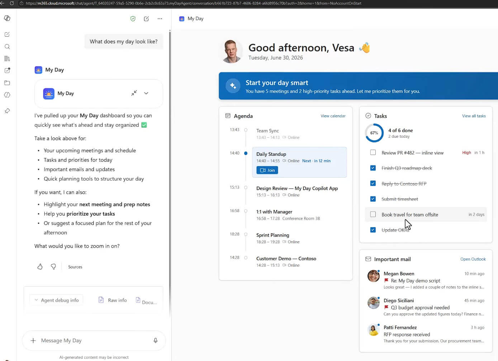Focus the Message My Day input field

pos(94,341)
